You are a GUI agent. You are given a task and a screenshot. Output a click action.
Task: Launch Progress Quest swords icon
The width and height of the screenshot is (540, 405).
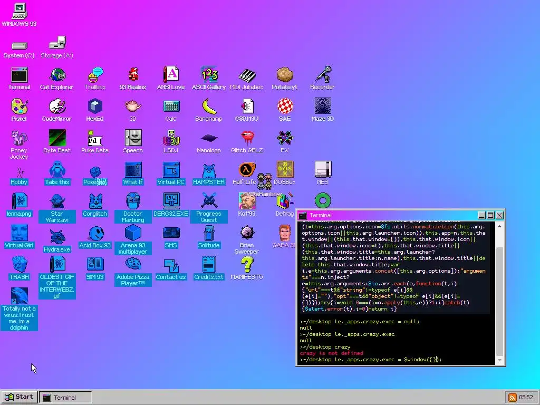209,208
